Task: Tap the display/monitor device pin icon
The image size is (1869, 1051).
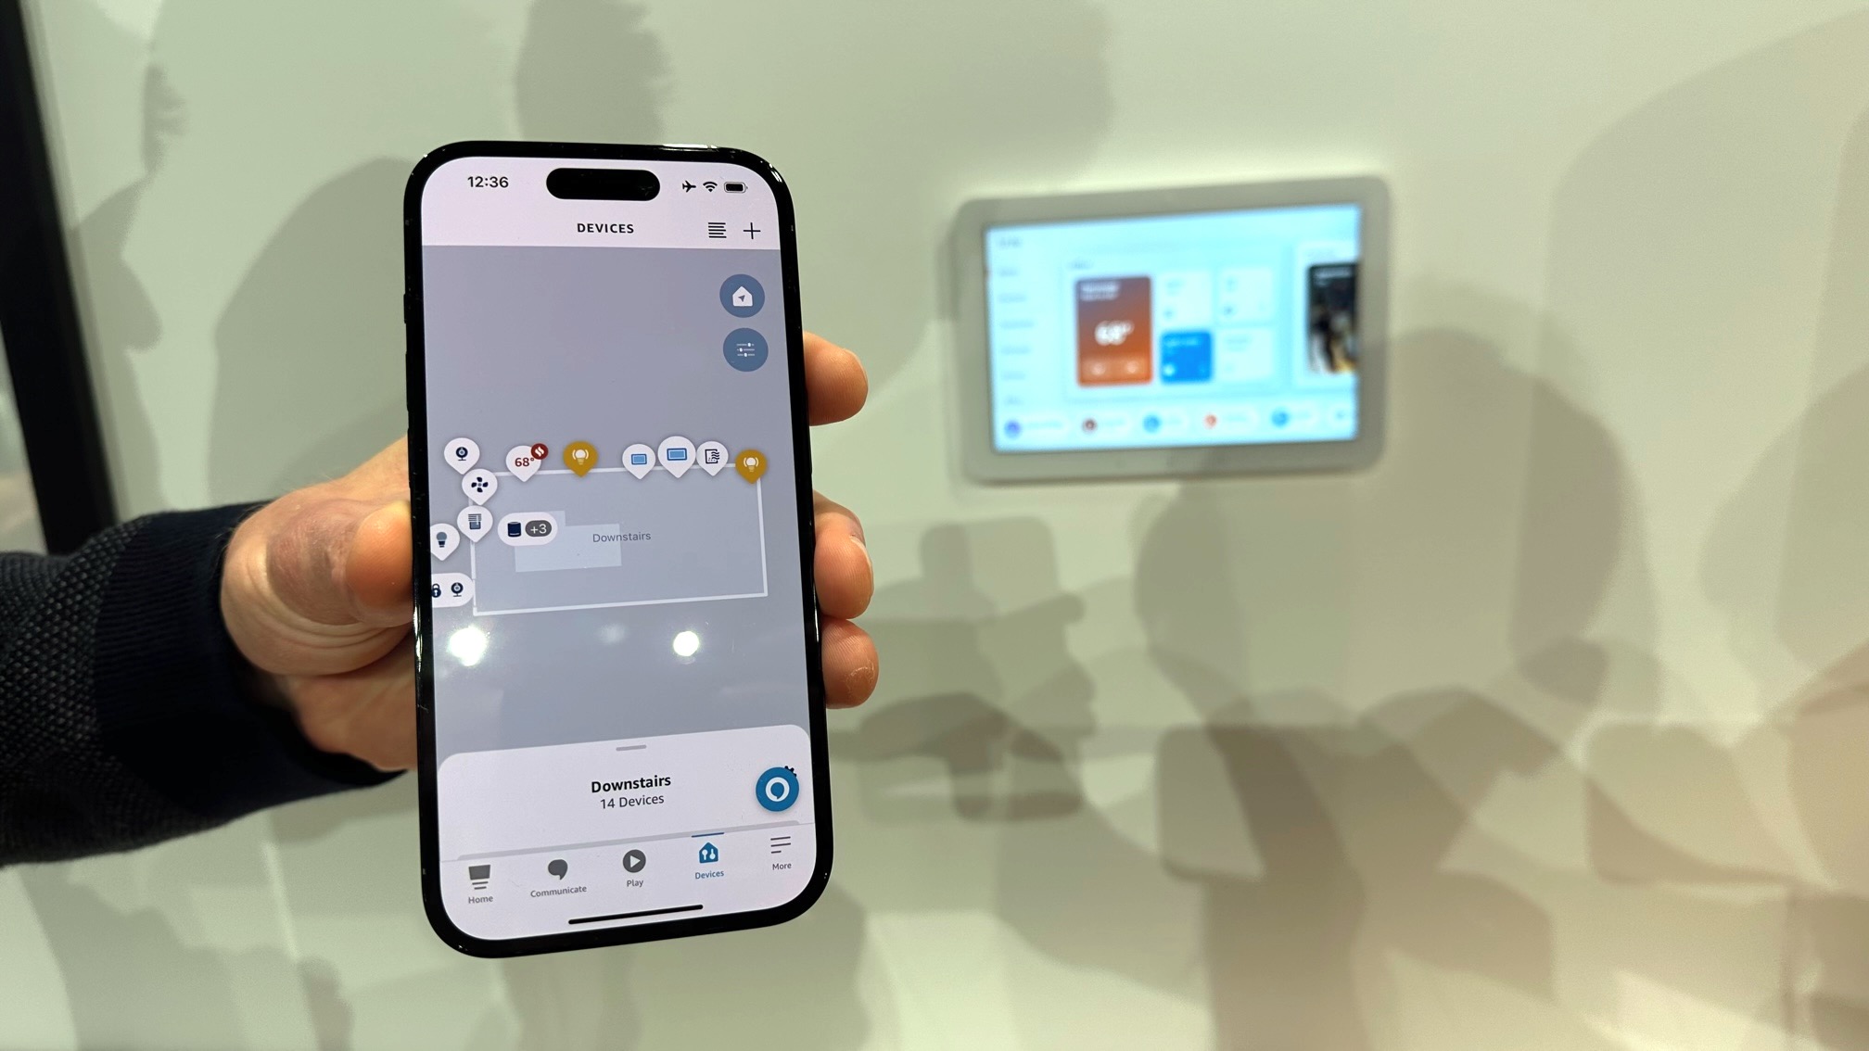Action: [x=638, y=456]
